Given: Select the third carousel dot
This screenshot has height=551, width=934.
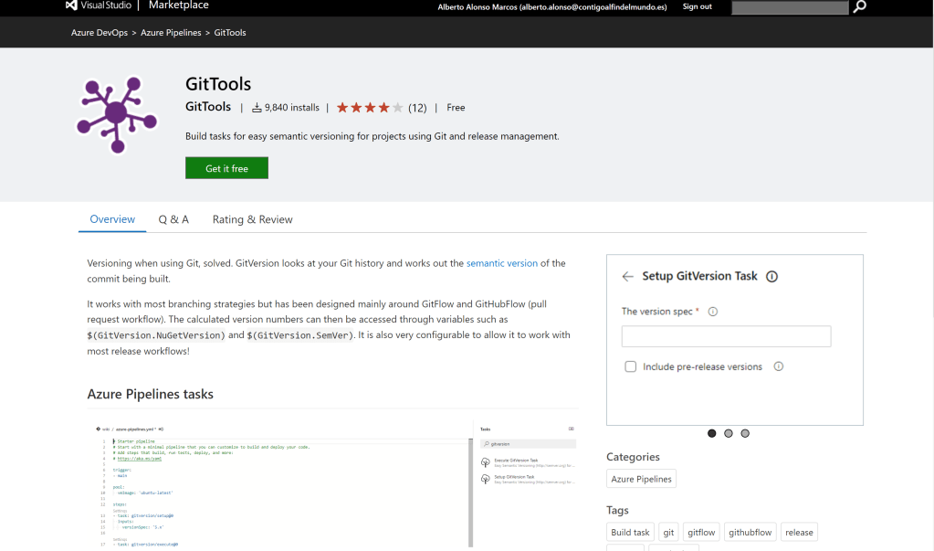Looking at the screenshot, I should click(x=745, y=433).
